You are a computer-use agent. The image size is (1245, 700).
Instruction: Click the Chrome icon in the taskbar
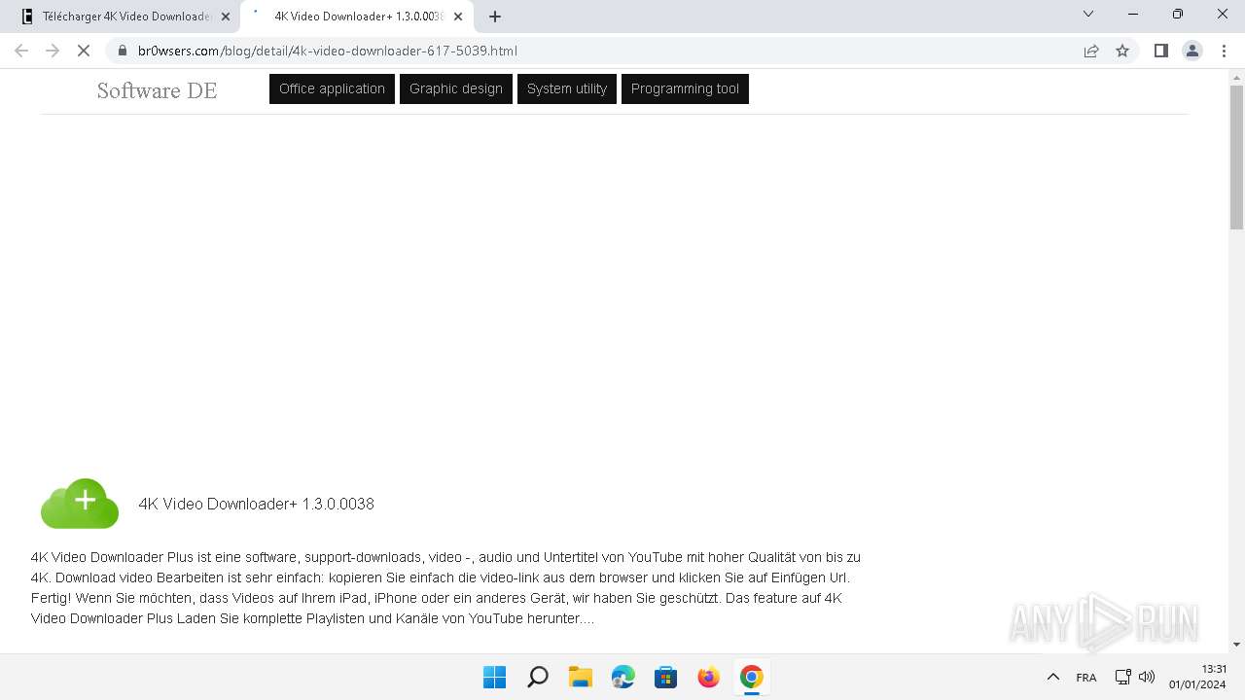click(751, 677)
